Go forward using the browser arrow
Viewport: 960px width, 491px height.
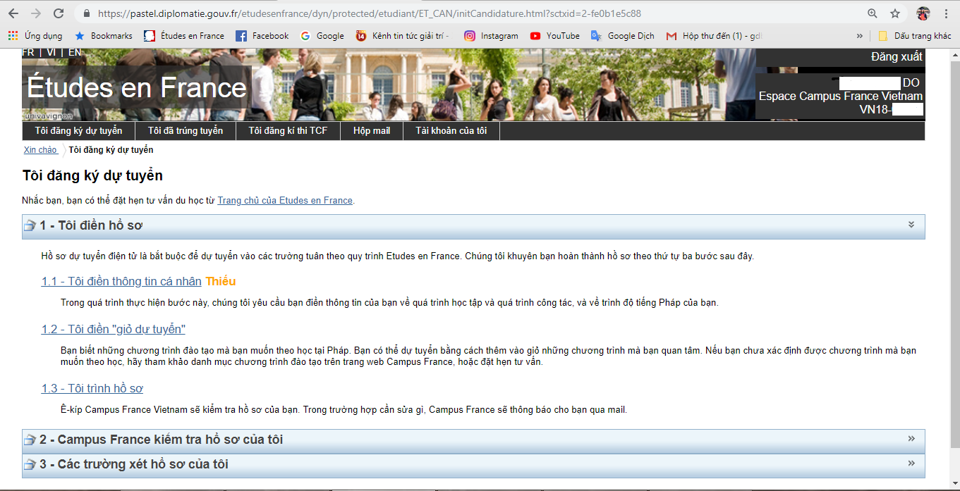(36, 13)
